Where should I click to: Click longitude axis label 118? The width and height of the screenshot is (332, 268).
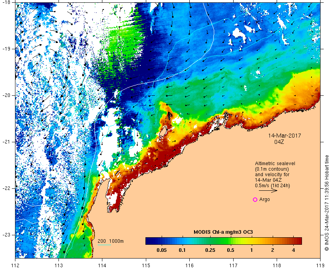[x=277, y=265]
